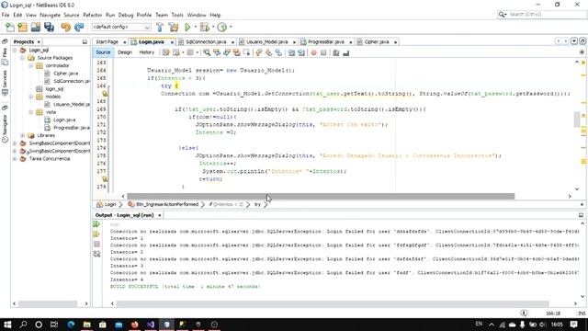Open the default config dropdown

pyautogui.click(x=121, y=27)
